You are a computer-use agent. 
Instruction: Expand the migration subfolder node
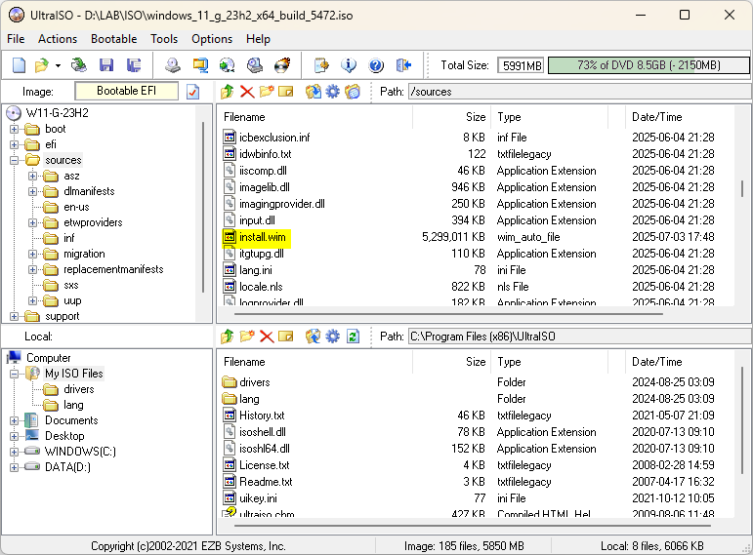tap(32, 254)
